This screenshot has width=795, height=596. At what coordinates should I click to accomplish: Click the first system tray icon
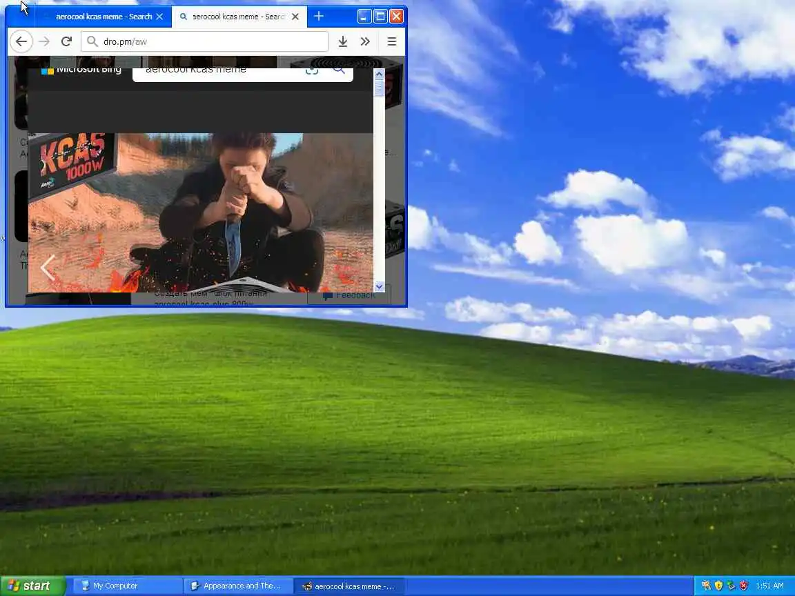coord(706,586)
